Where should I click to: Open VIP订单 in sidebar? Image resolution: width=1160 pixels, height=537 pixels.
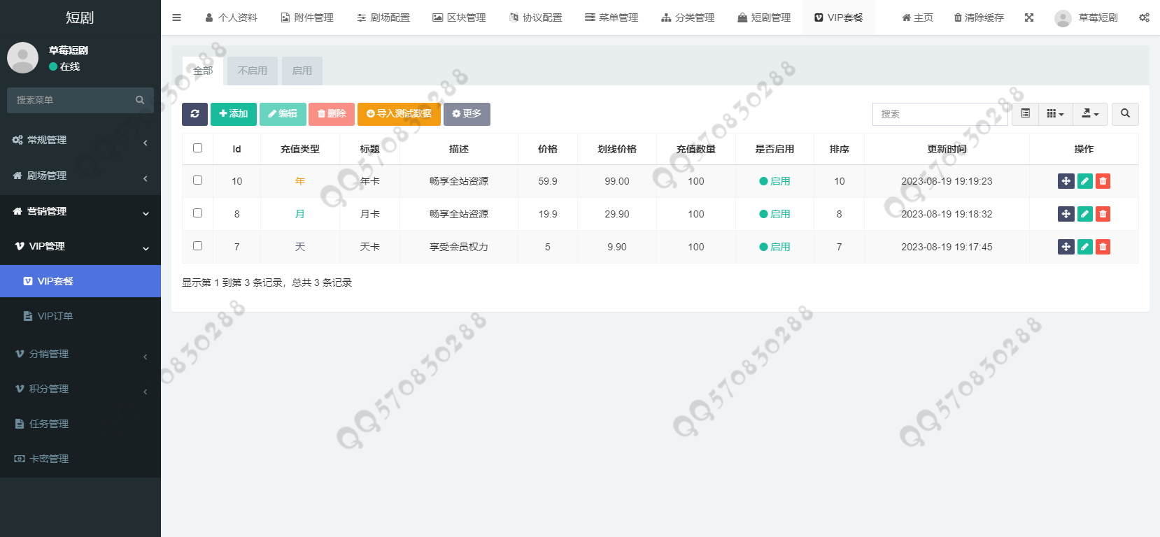(x=80, y=316)
